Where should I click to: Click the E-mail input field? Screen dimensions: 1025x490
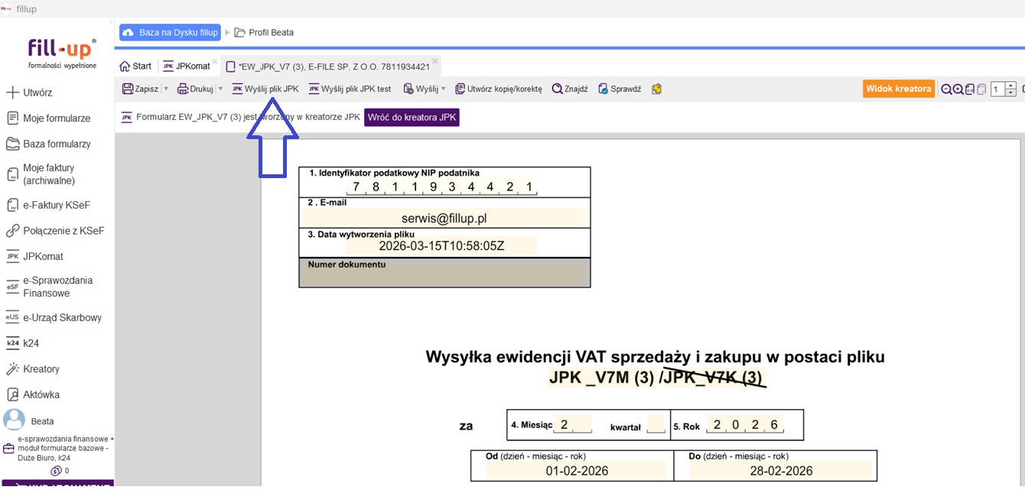444,218
